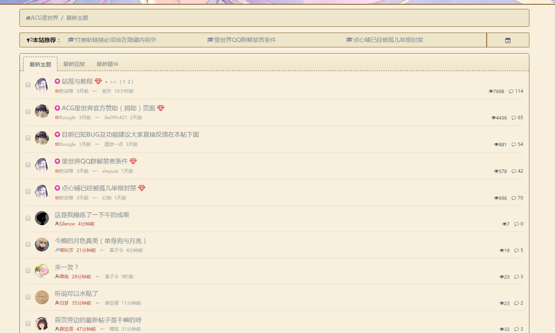View profile of author Silence
This screenshot has width=555, height=333.
[67, 224]
